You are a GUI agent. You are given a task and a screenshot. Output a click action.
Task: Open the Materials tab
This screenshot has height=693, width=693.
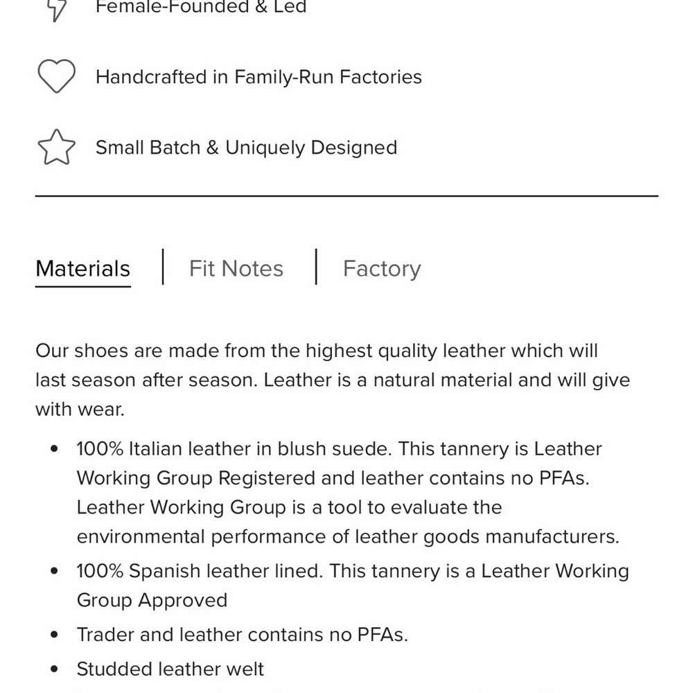83,269
